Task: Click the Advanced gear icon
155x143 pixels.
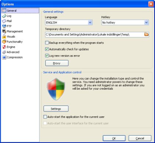Action: point(4,52)
